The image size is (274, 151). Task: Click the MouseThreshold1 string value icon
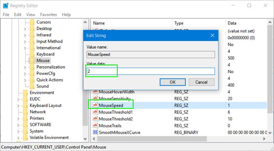pyautogui.click(x=95, y=112)
